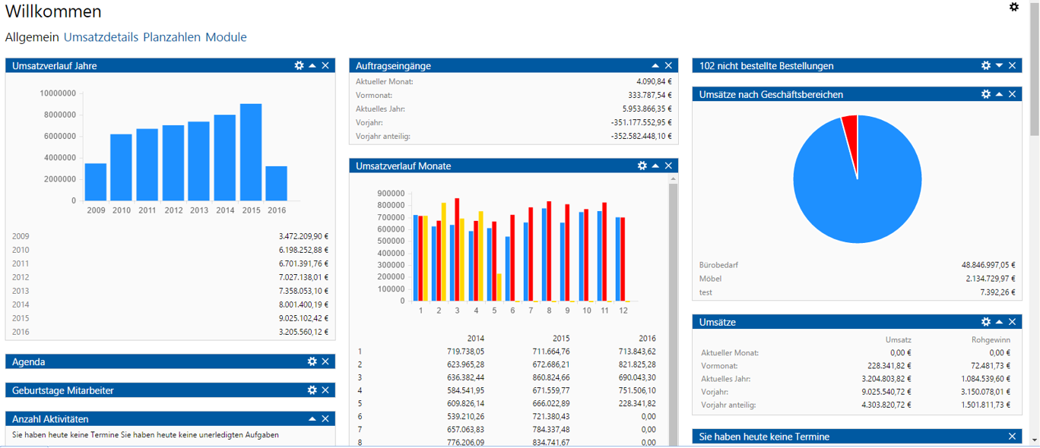Go to the Module link
1040x448 pixels.
click(x=226, y=37)
